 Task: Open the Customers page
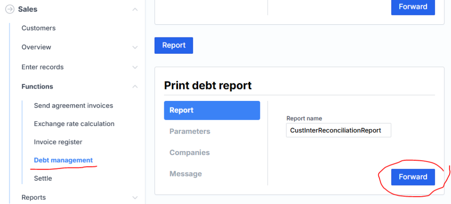click(x=38, y=28)
